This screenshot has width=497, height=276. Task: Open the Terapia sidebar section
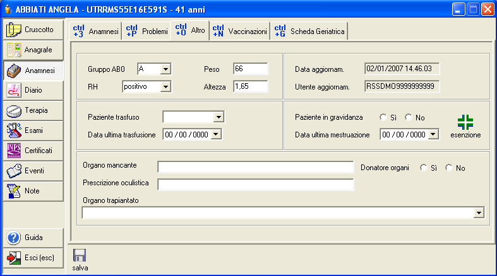coord(33,110)
